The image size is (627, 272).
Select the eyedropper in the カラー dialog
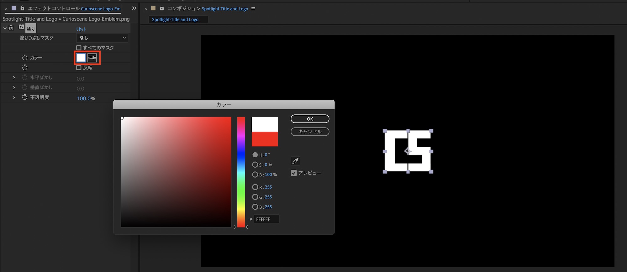point(295,161)
